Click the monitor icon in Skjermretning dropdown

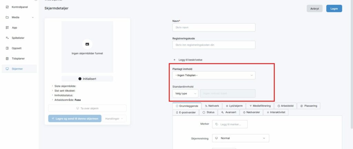(x=216, y=138)
